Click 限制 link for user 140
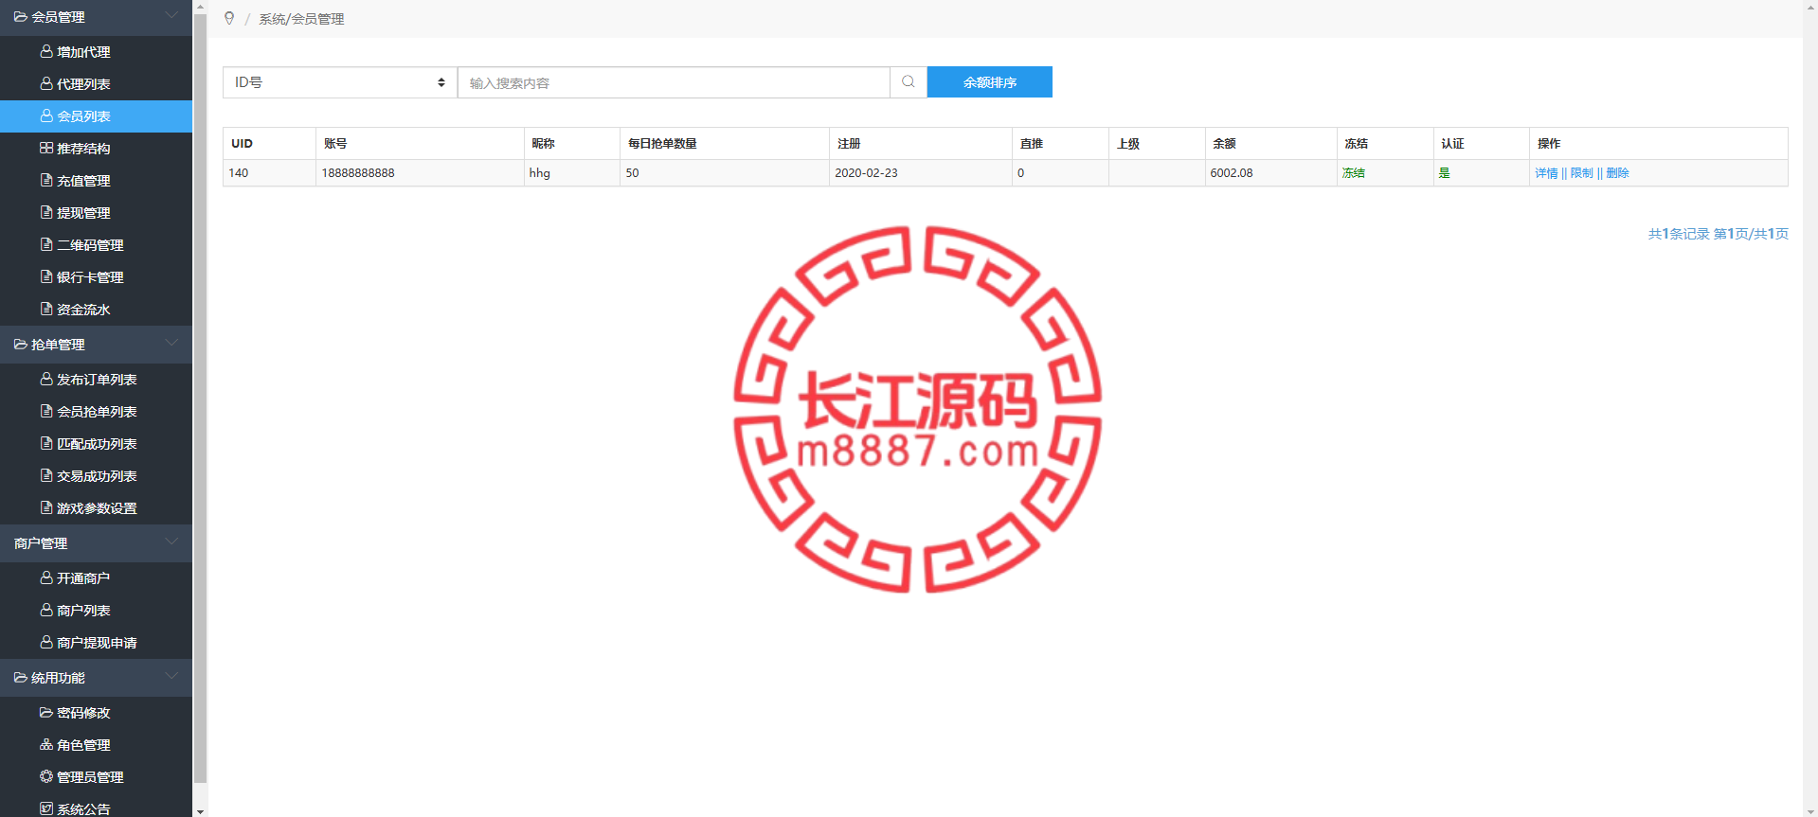 (1581, 173)
